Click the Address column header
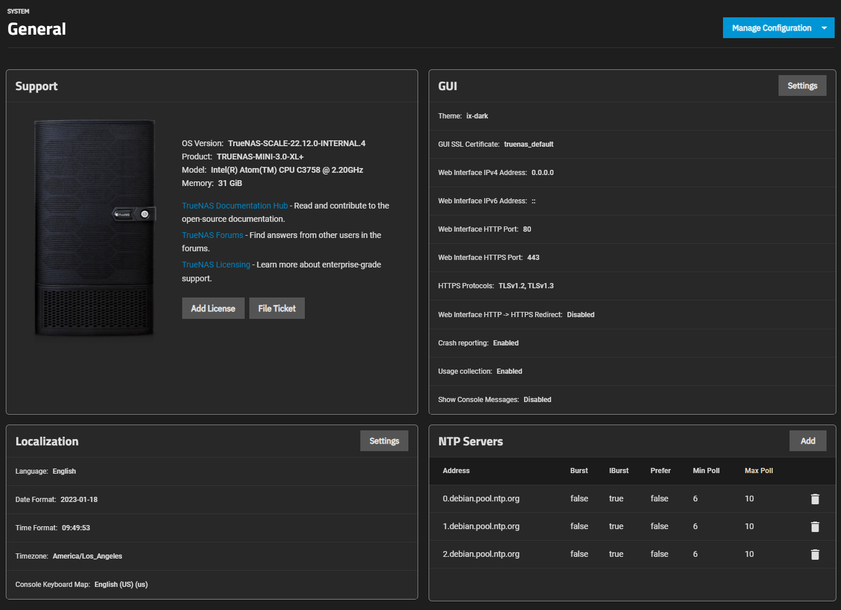Viewport: 841px width, 610px height. tap(456, 471)
